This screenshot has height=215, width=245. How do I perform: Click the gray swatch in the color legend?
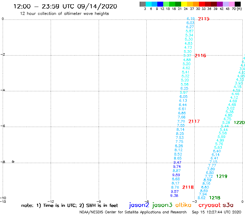(143, 4)
